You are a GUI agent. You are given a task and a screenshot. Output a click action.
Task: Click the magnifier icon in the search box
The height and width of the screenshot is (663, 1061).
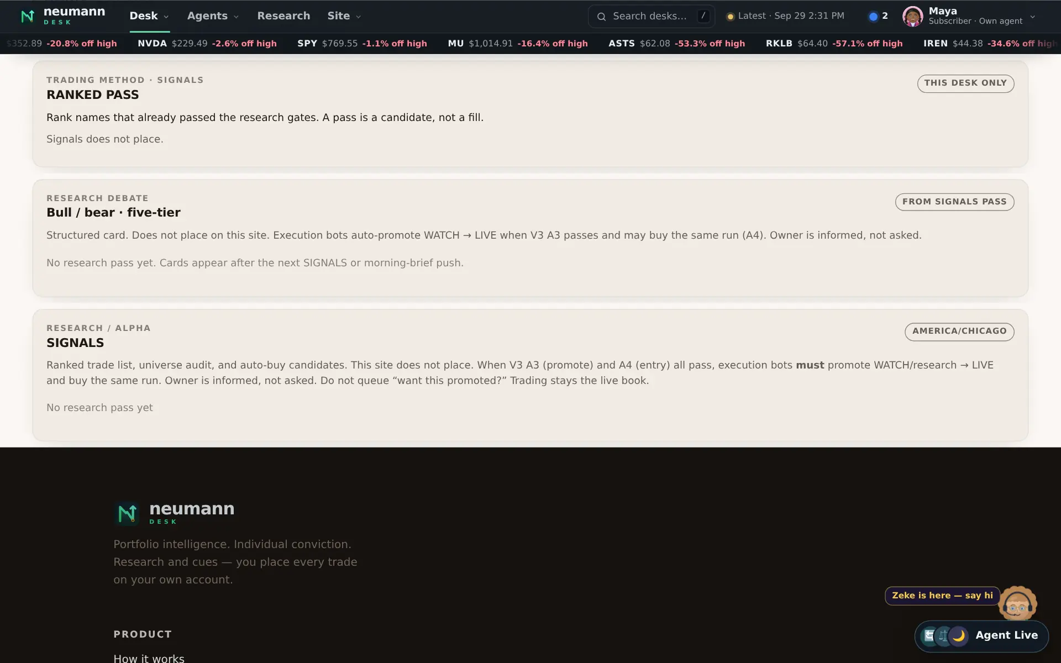pos(601,17)
